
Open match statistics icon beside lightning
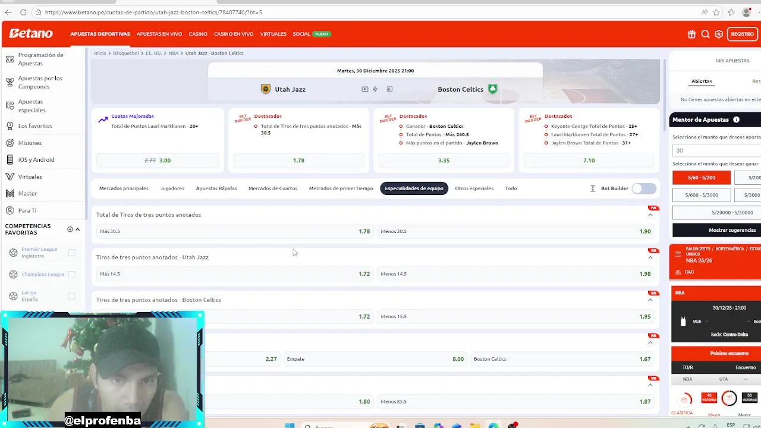[389, 89]
